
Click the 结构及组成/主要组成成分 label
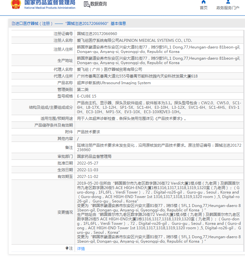click(x=51, y=107)
